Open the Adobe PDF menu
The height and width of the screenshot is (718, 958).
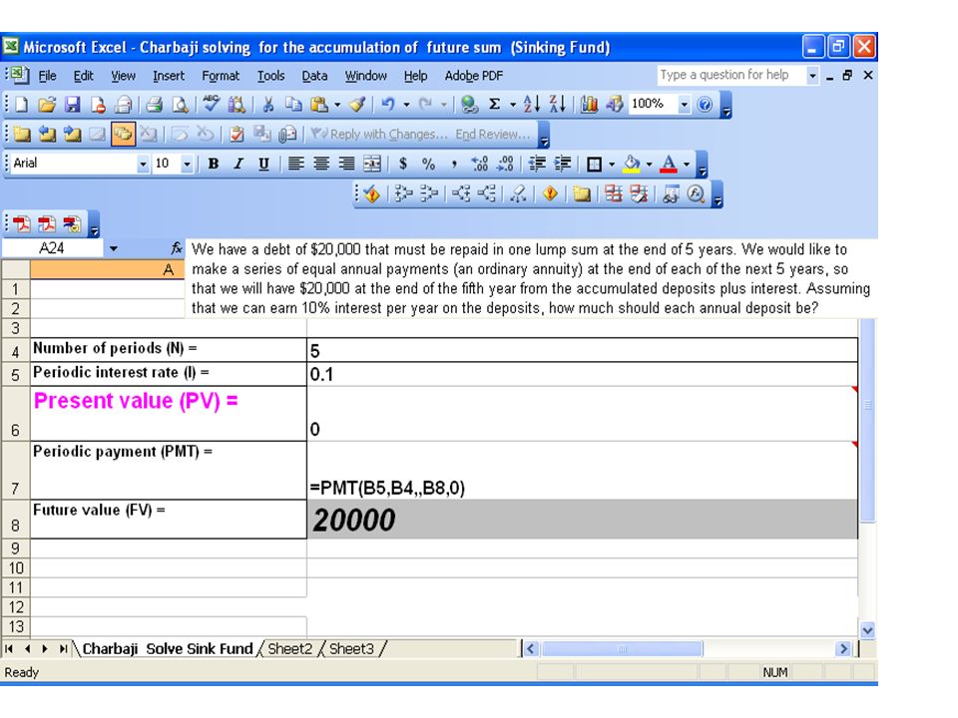click(473, 76)
